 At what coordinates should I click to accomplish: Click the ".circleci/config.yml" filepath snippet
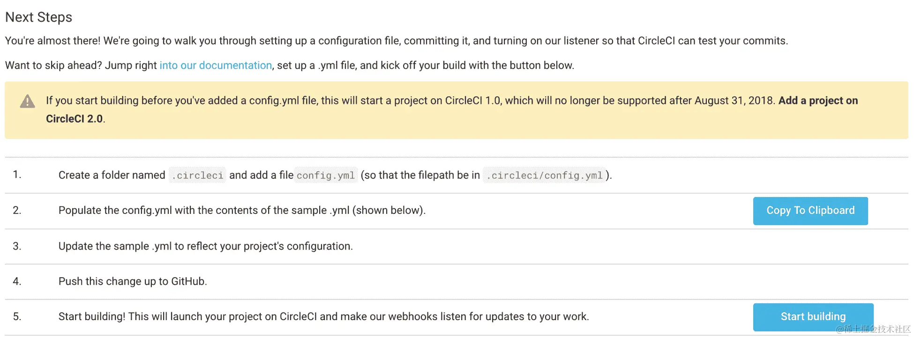coord(544,176)
